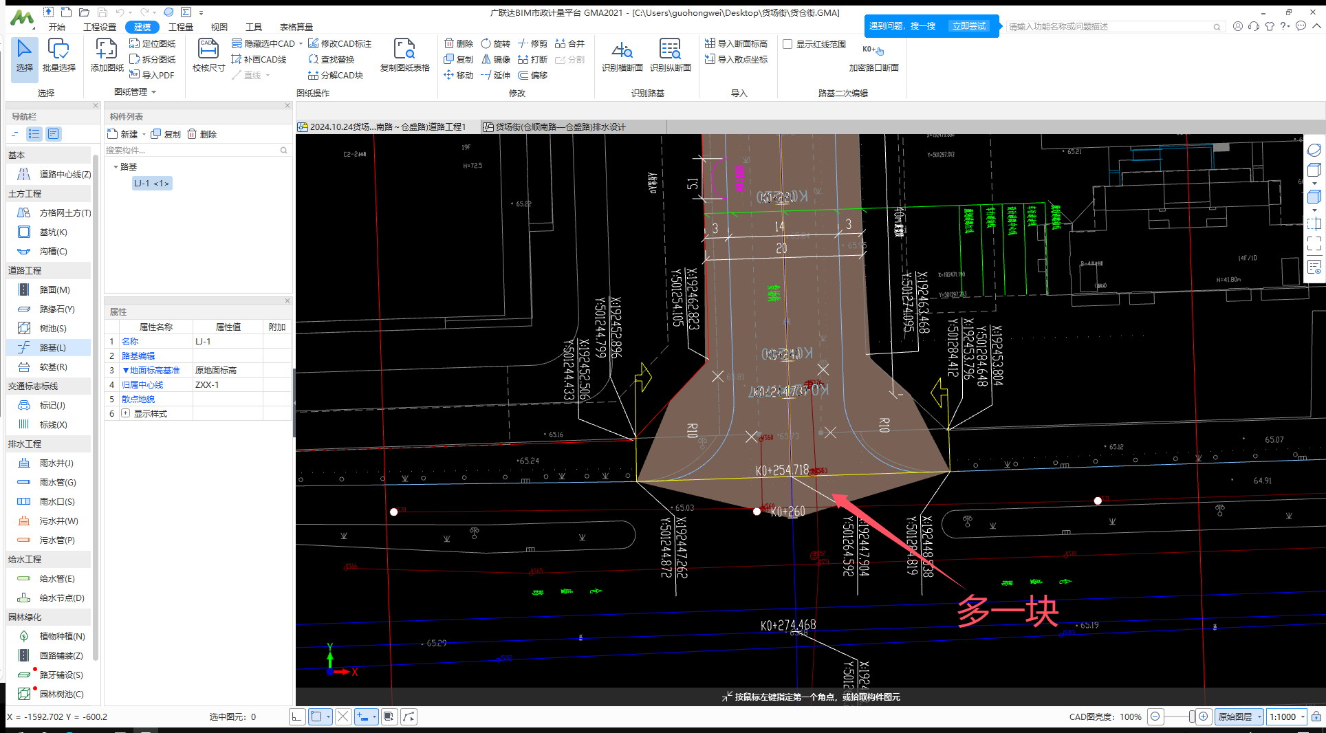Switch to the 视图 ribbon tab
The width and height of the screenshot is (1326, 733).
[219, 27]
